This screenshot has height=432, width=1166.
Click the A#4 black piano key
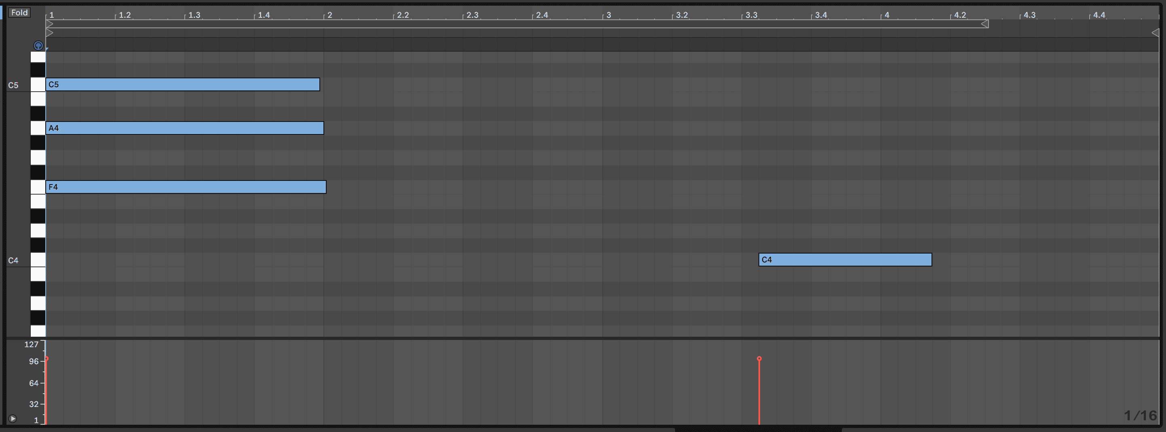pyautogui.click(x=38, y=114)
